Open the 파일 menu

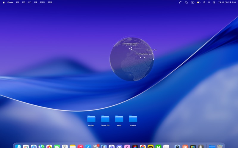[x=18, y=2]
